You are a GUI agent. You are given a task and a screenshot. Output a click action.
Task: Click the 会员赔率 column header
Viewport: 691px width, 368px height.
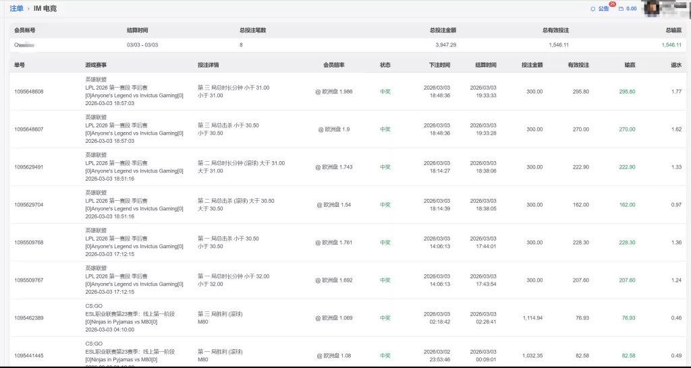(x=334, y=65)
